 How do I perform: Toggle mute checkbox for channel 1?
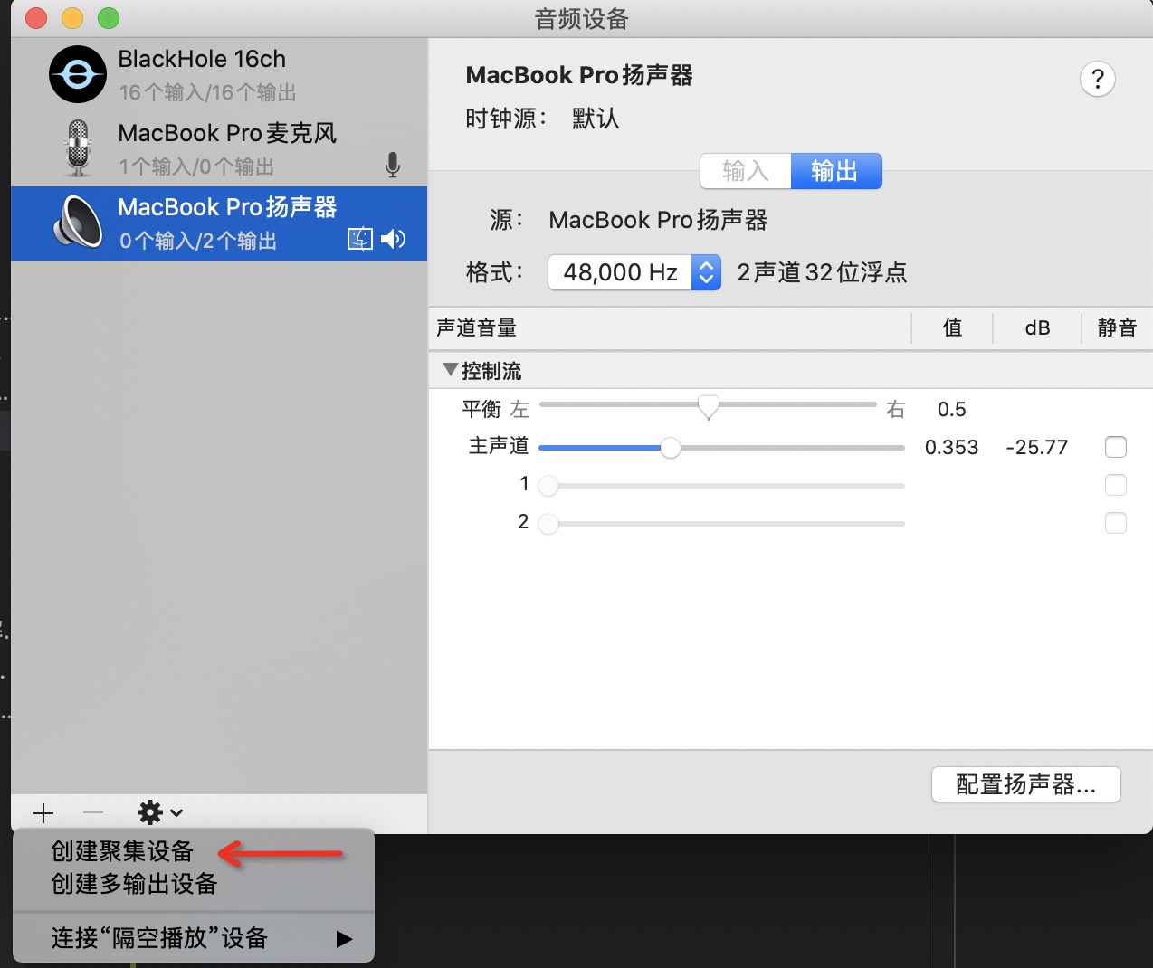click(1116, 485)
